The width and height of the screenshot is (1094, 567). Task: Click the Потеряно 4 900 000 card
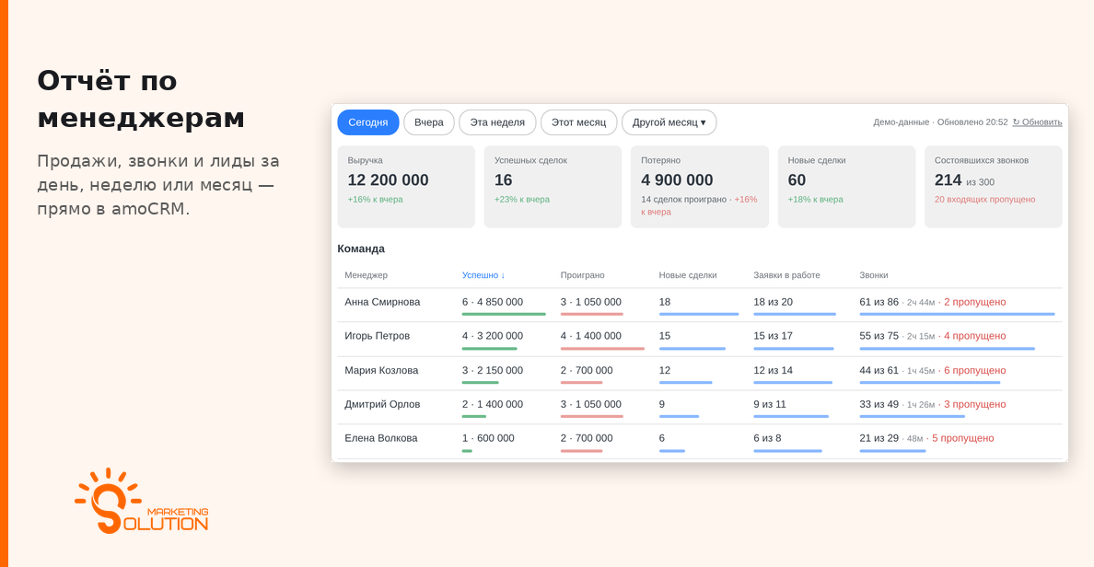(700, 186)
